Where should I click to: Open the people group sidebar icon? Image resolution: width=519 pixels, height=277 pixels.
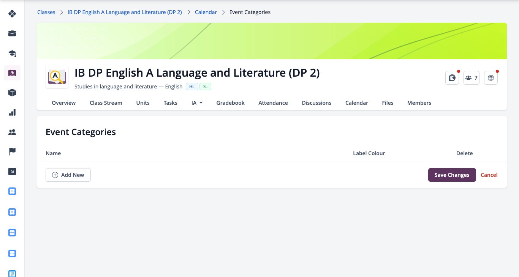(12, 132)
